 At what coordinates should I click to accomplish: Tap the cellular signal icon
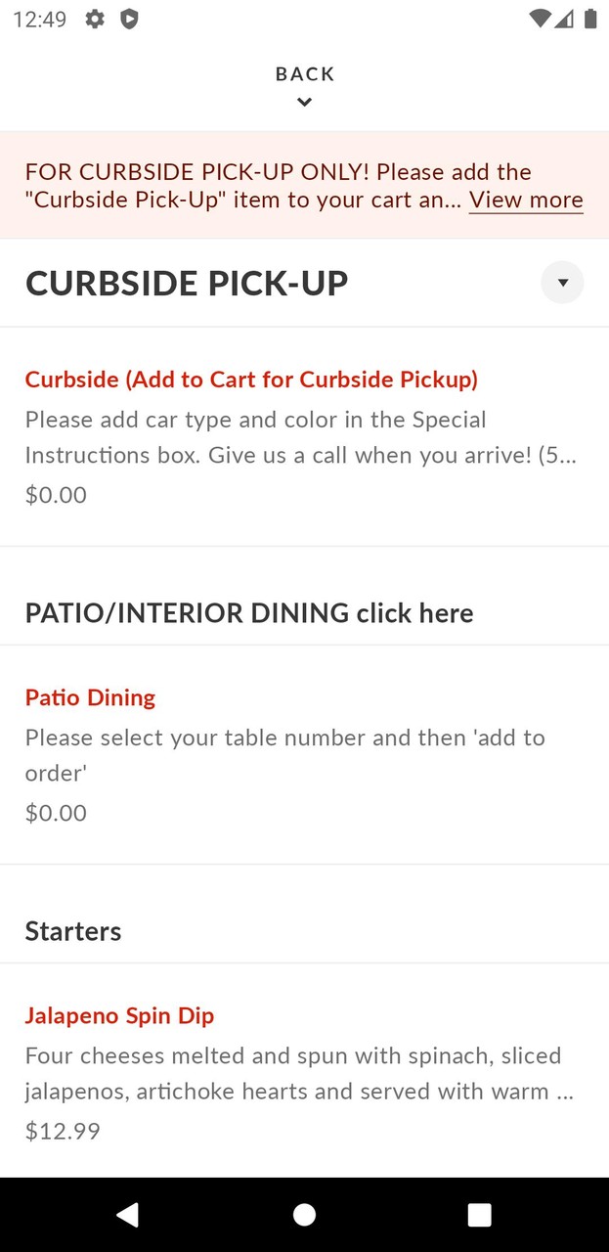(x=564, y=19)
